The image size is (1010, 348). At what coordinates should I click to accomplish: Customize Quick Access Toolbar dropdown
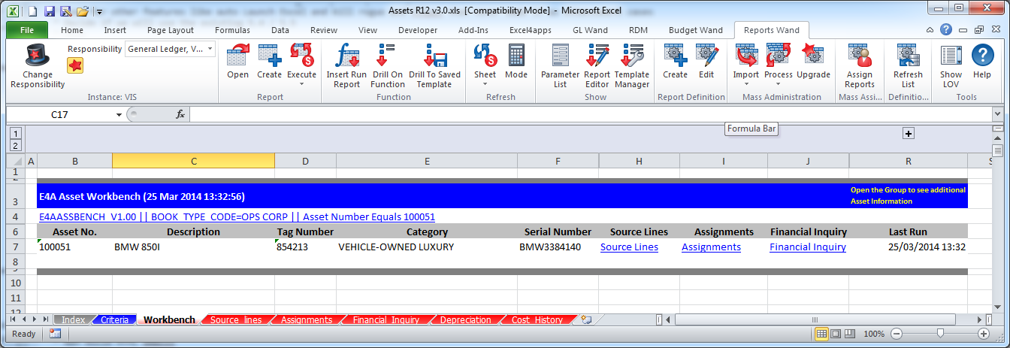click(101, 11)
